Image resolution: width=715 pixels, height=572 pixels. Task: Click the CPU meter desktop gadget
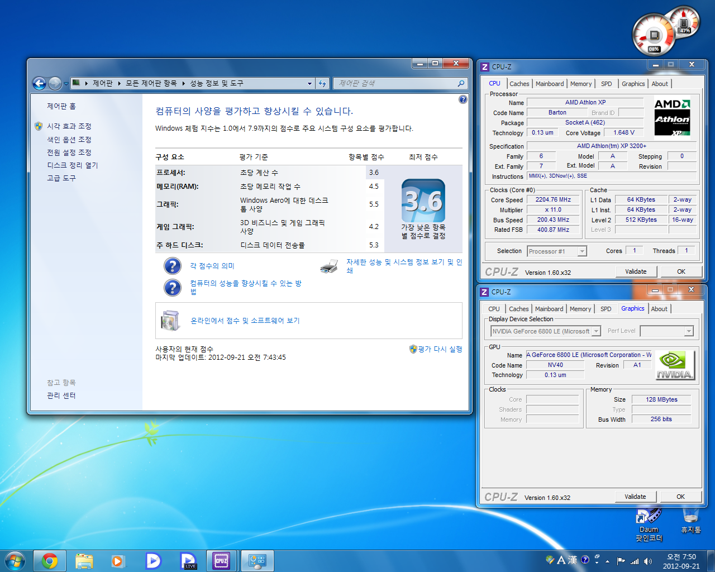[654, 35]
